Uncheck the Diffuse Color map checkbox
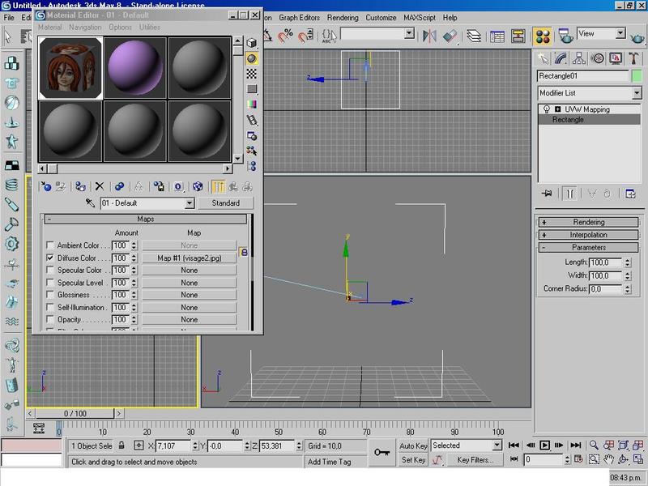This screenshot has width=648, height=486. 50,258
